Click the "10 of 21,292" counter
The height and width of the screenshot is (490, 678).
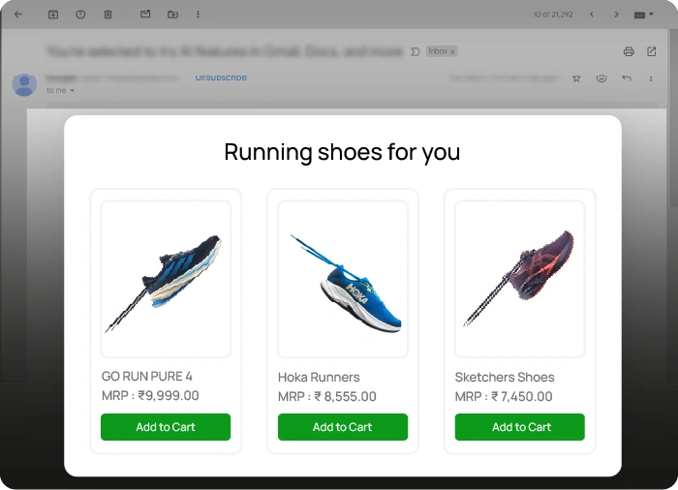(x=553, y=15)
